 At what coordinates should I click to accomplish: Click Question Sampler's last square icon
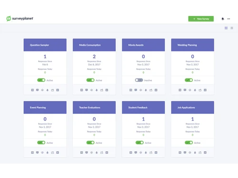pyautogui.click(x=58, y=90)
